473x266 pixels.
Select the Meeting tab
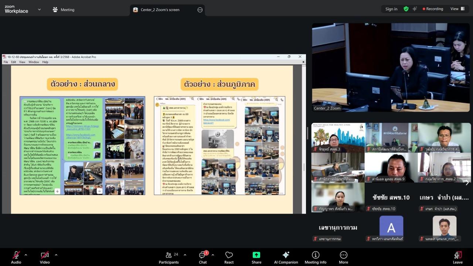(64, 10)
